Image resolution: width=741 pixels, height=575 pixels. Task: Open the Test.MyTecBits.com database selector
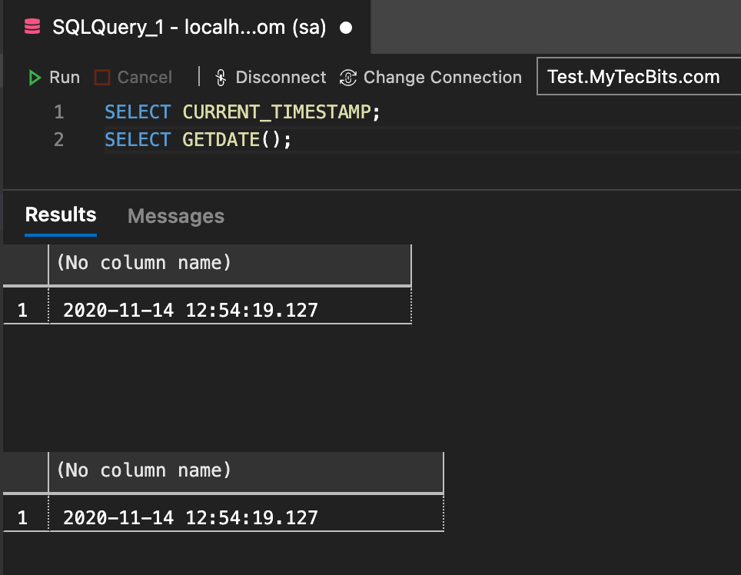638,76
